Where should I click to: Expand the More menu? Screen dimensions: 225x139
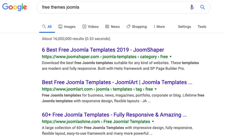[159, 27]
